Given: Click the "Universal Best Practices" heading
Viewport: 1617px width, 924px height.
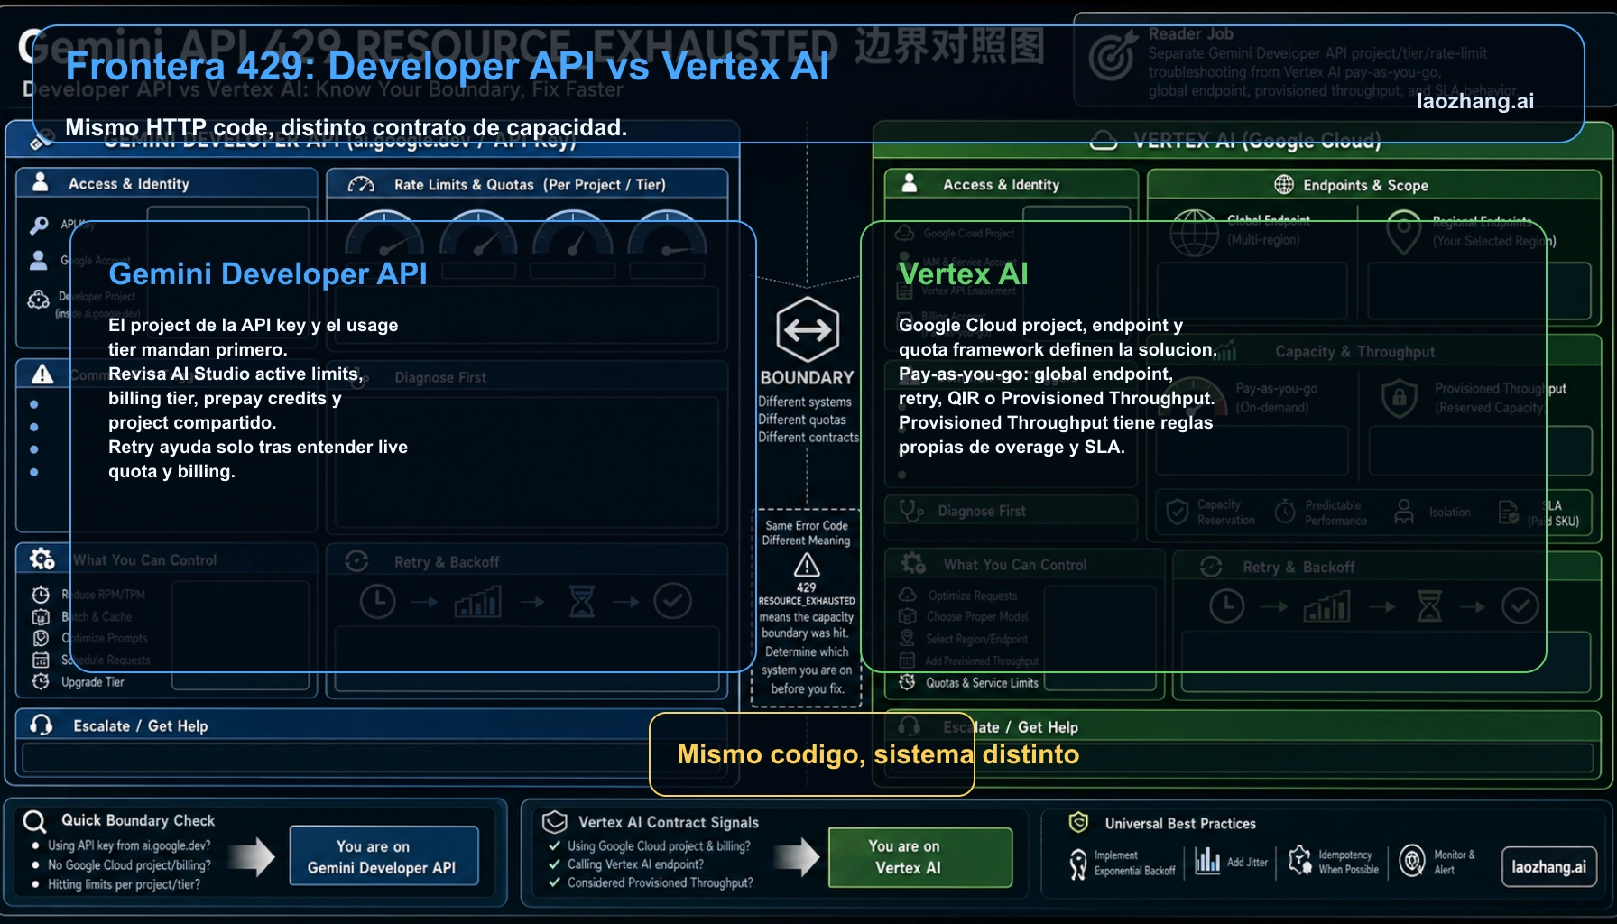Looking at the screenshot, I should 1180,823.
